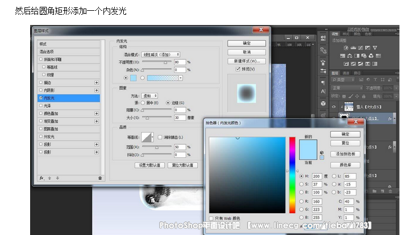Switch to the 通道 tab
This screenshot has height=235, width=400.
[x=346, y=73]
